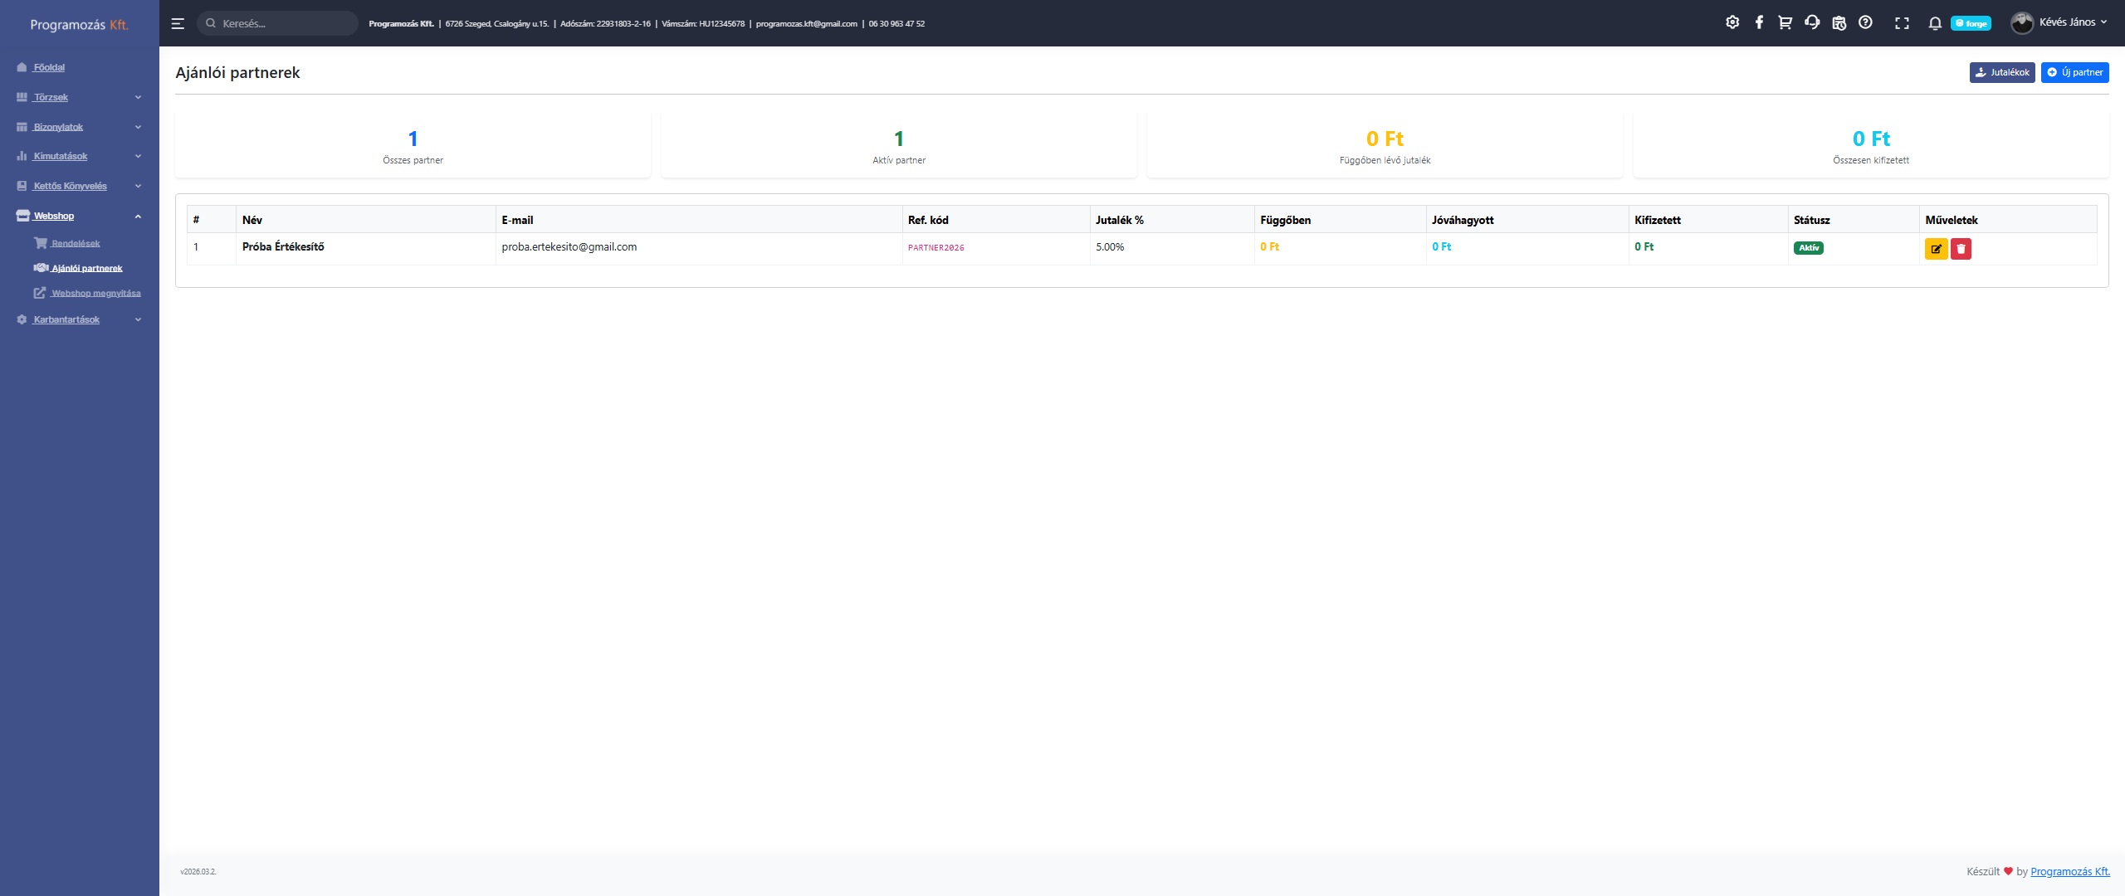Screen dimensions: 2125x896
Task: Click the Összes partner stat card
Action: tap(413, 144)
